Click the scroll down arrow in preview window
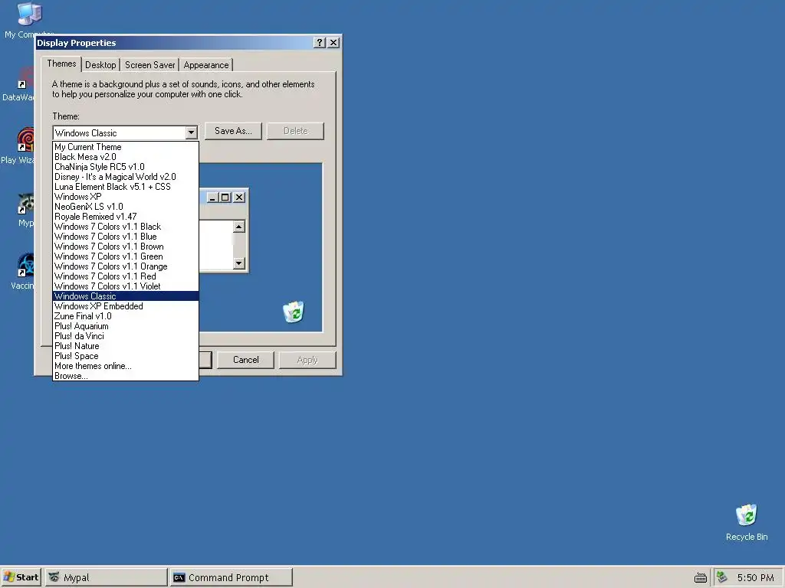 [x=239, y=263]
